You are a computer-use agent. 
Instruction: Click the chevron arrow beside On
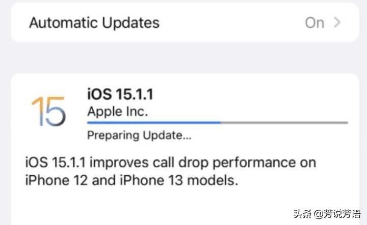coord(337,23)
